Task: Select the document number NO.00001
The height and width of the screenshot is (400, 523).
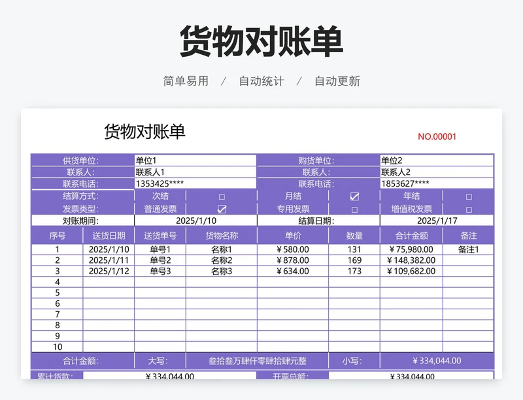Action: 437,136
